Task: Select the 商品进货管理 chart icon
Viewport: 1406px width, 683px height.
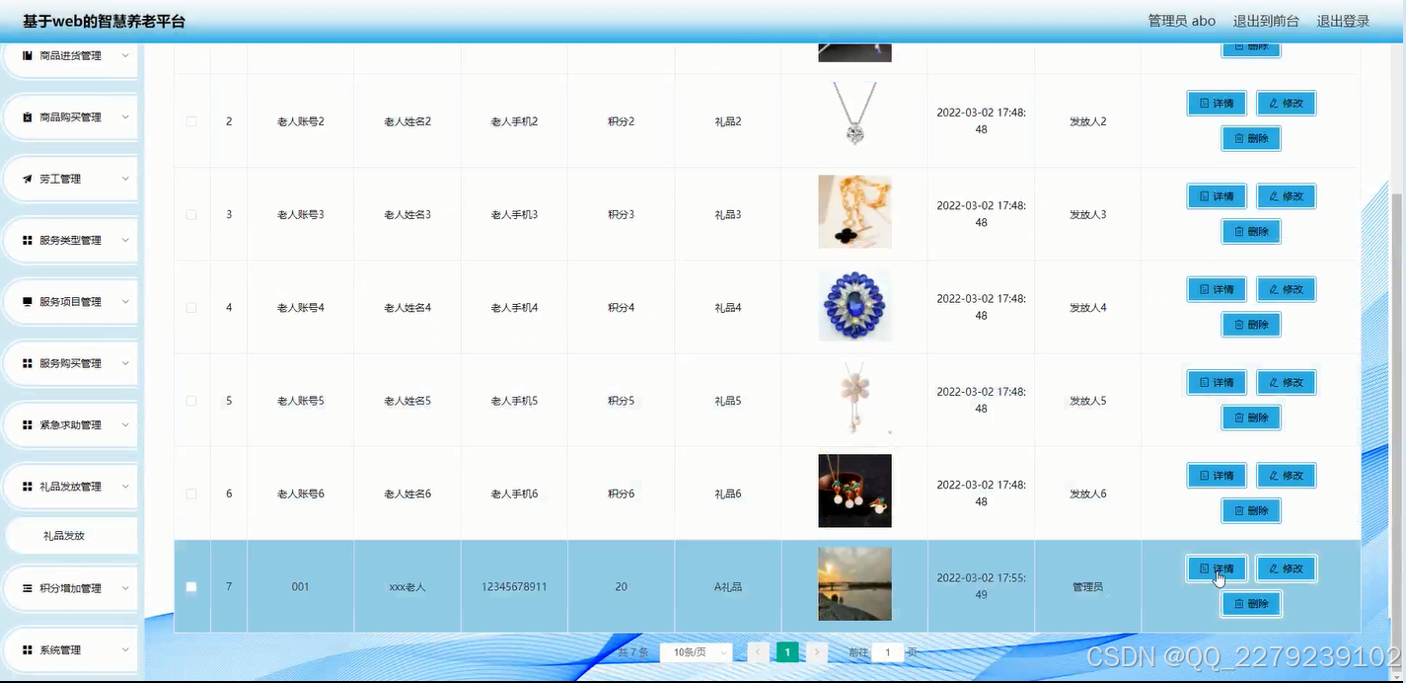Action: coord(29,54)
